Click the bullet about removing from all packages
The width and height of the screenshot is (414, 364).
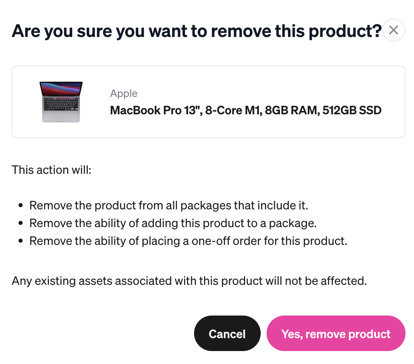[x=169, y=205]
